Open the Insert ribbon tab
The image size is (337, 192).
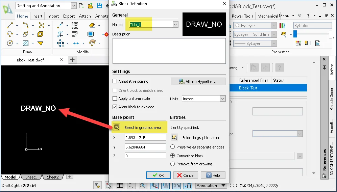pyautogui.click(x=37, y=16)
